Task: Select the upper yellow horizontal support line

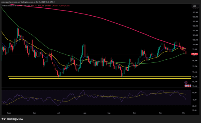Action: (93, 77)
